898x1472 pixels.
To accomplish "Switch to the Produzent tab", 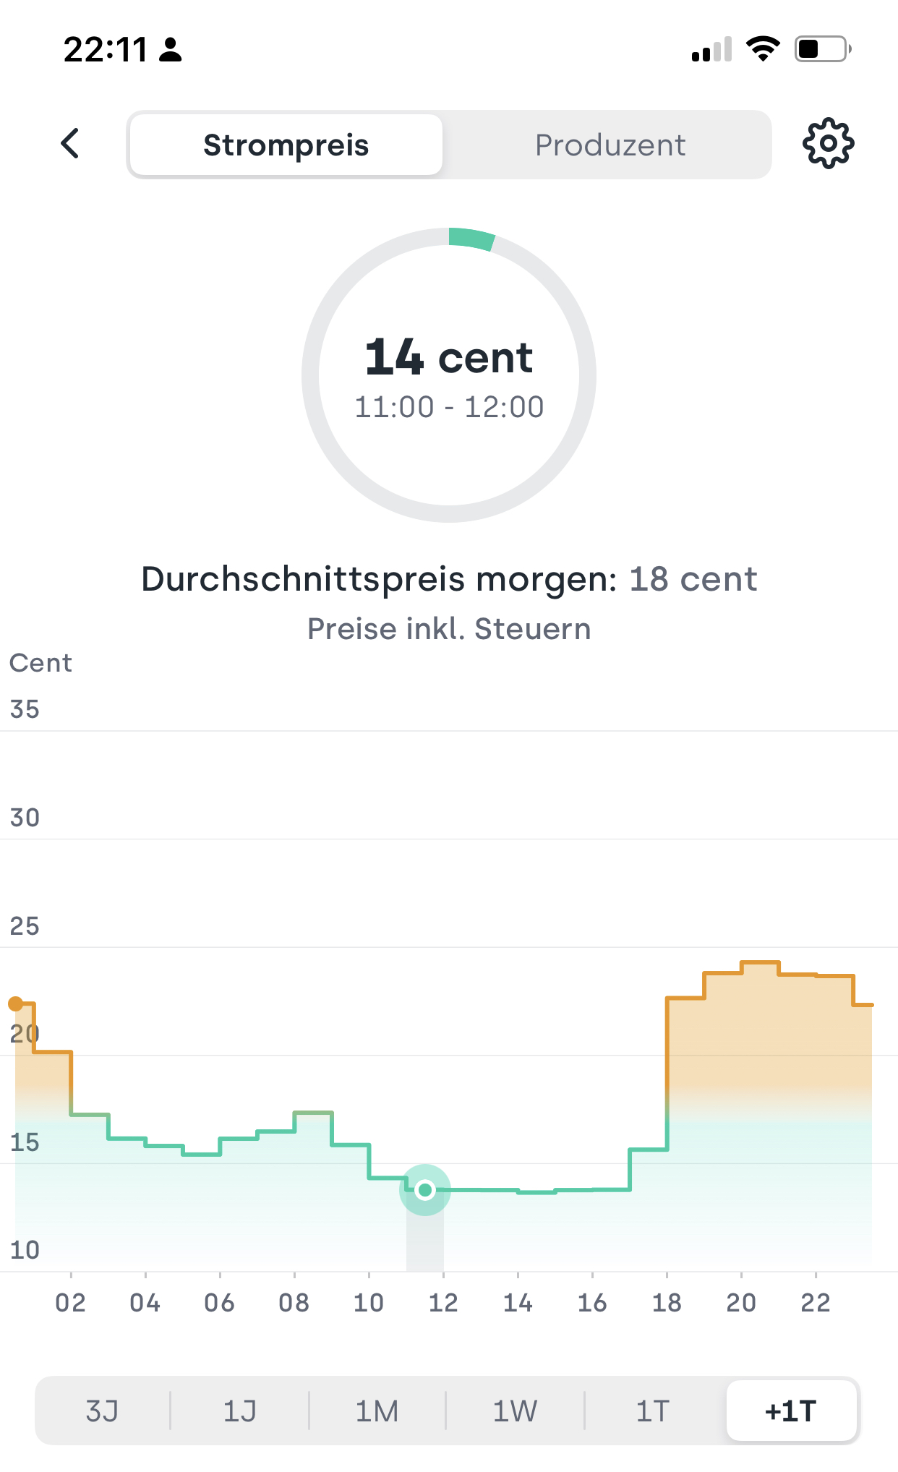I will click(x=610, y=145).
